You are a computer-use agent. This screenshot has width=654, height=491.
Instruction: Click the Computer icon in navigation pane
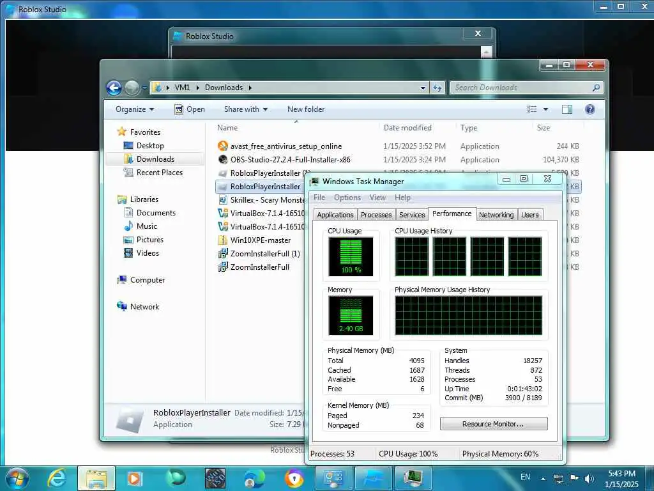coord(122,280)
